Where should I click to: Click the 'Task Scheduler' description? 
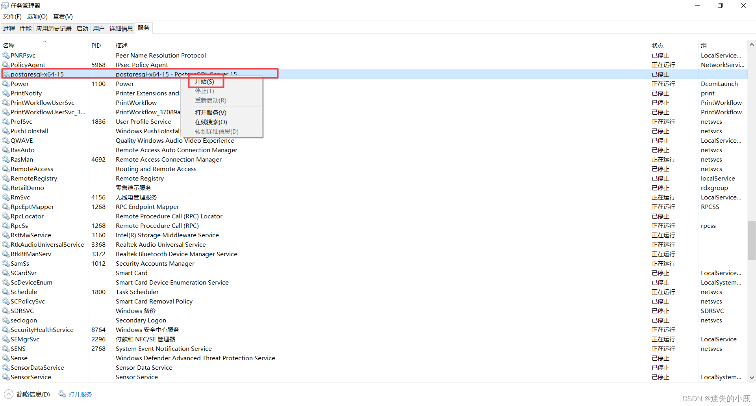(x=137, y=292)
